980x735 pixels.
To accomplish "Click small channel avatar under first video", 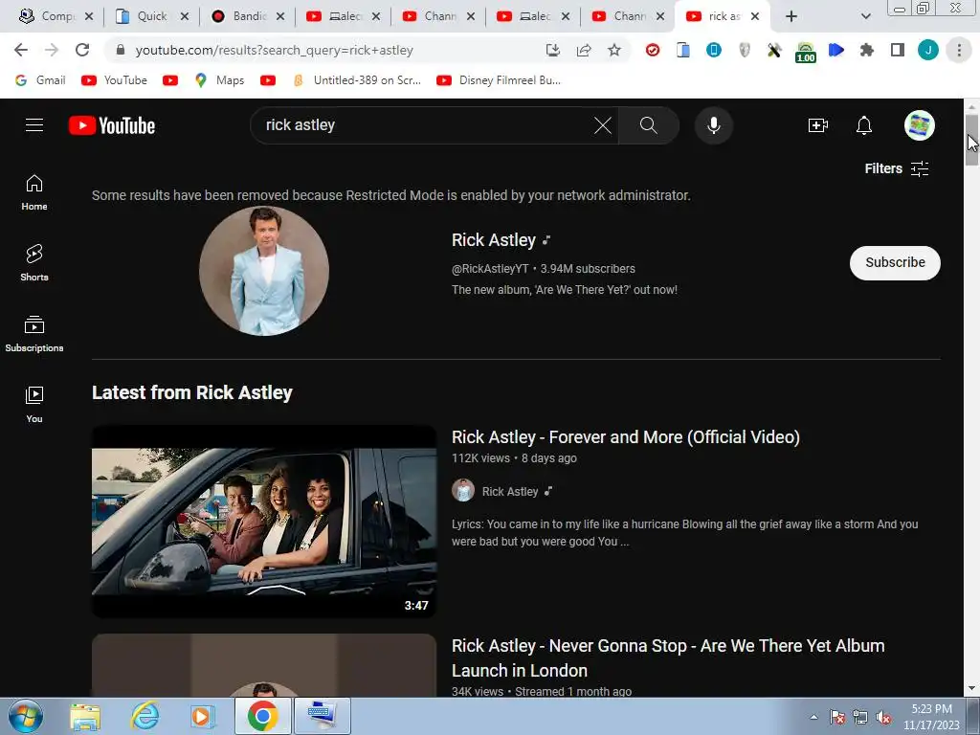I will [463, 491].
